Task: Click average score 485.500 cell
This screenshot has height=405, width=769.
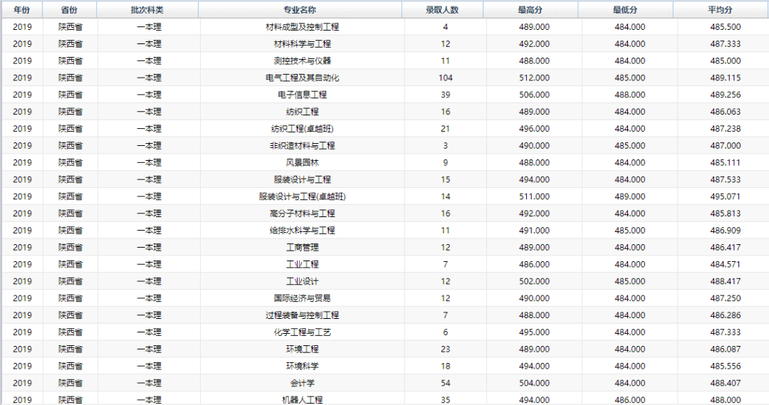Action: coord(726,27)
